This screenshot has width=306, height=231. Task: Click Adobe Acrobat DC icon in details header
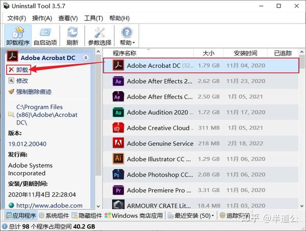click(x=12, y=56)
